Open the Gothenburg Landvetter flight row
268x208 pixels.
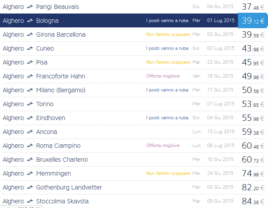click(69, 188)
